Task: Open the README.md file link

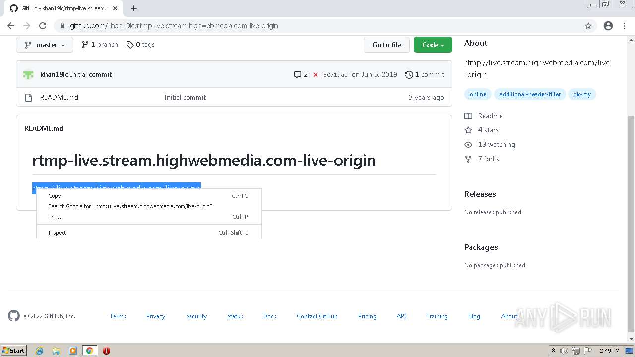Action: pos(59,97)
